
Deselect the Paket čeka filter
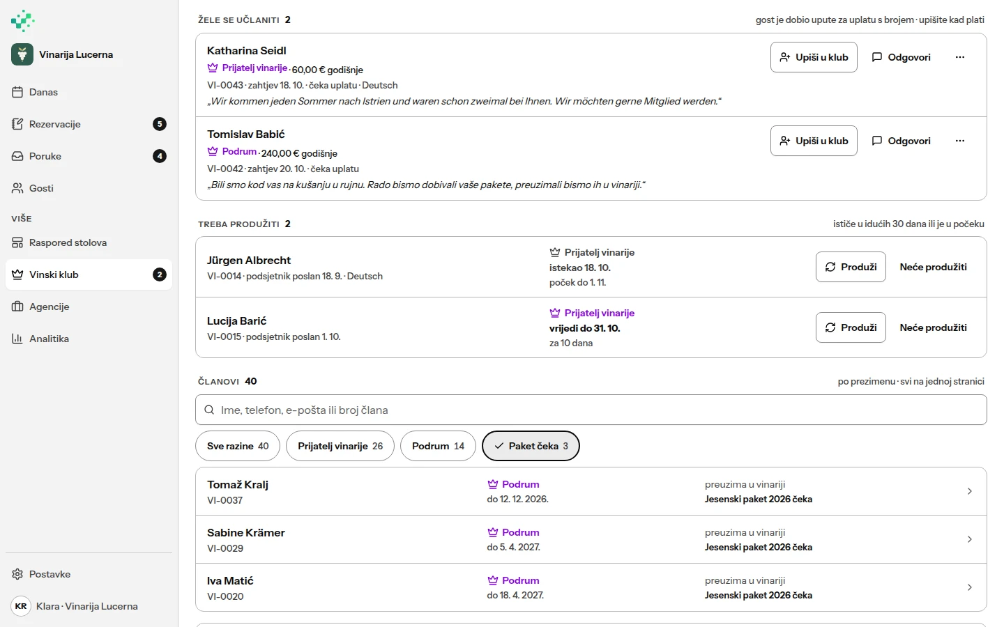[x=531, y=446]
